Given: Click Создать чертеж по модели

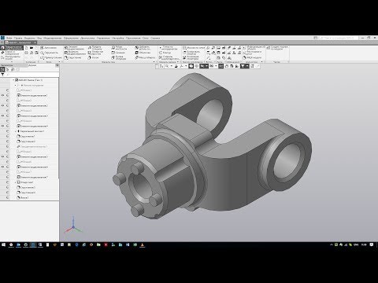Looking at the screenshot, I should tap(277, 48).
